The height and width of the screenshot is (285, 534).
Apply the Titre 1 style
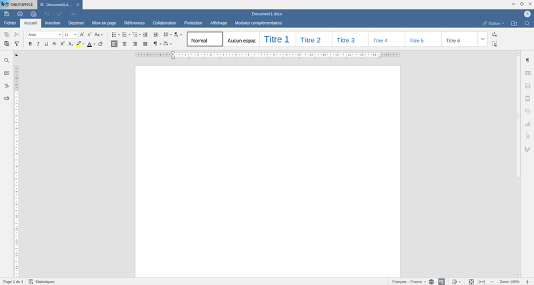(x=276, y=40)
